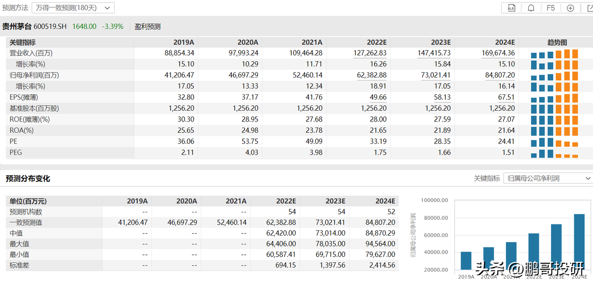The width and height of the screenshot is (593, 285).
Task: Click the 趋势图 column header
Action: click(x=557, y=42)
